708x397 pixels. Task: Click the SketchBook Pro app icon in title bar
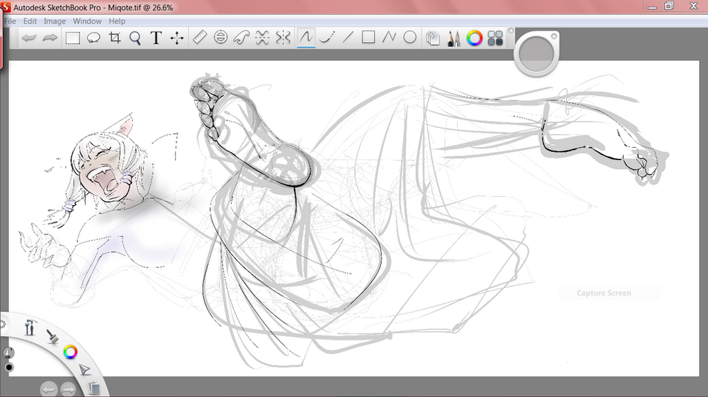tap(6, 7)
